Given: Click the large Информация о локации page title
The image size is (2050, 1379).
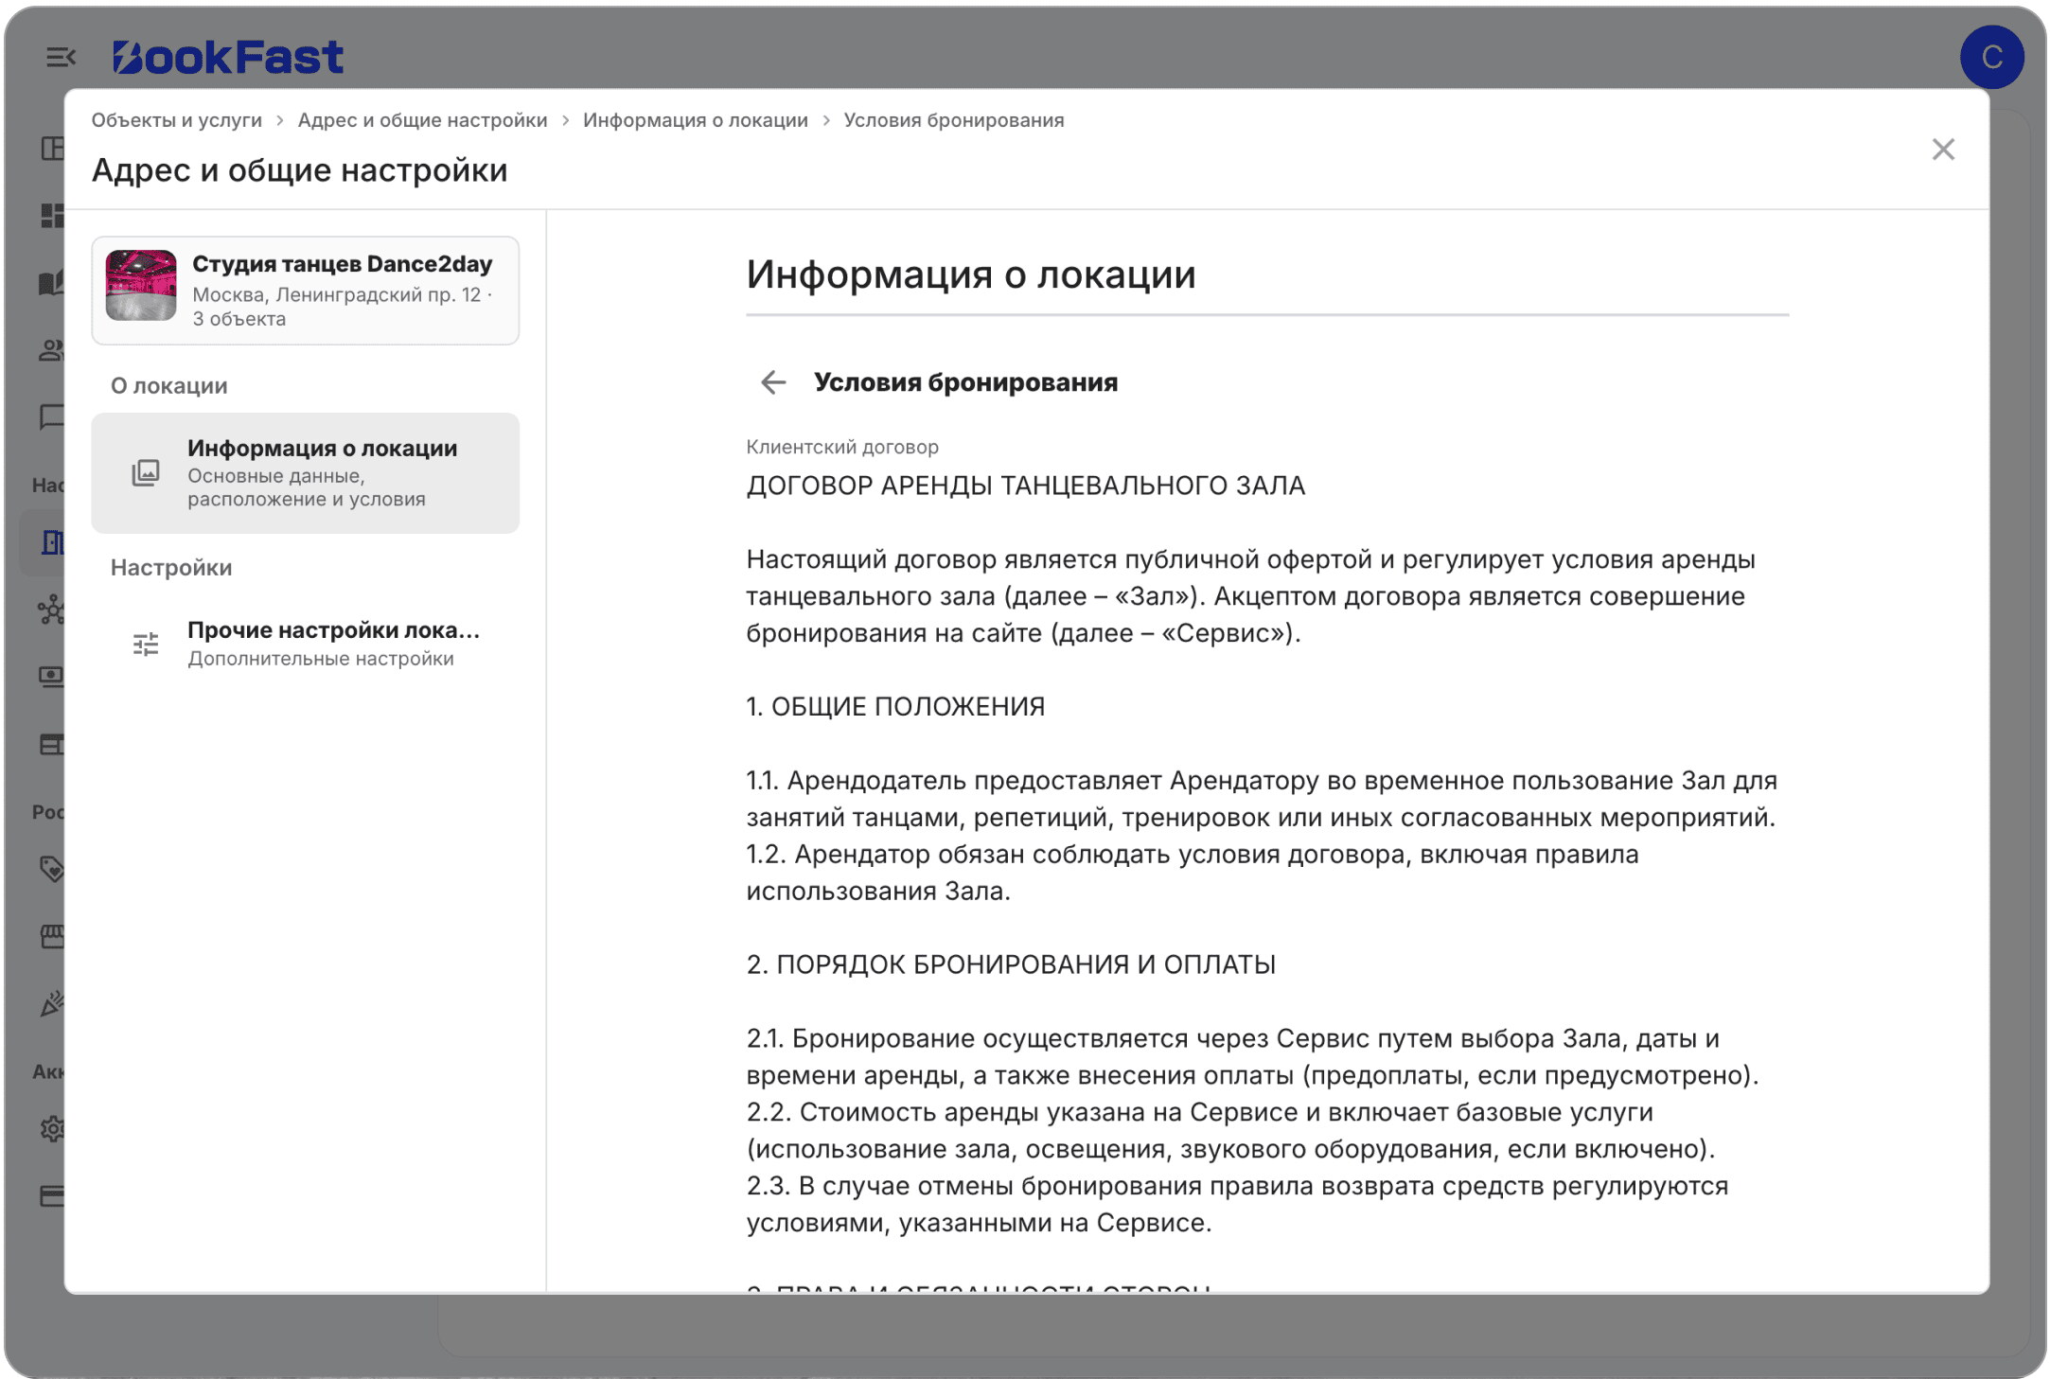Looking at the screenshot, I should point(971,274).
